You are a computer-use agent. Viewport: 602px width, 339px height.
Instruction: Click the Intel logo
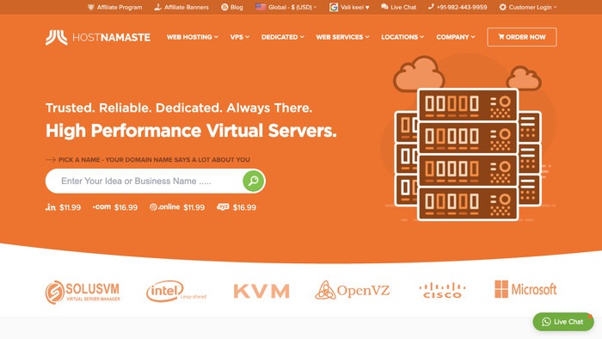click(x=176, y=291)
